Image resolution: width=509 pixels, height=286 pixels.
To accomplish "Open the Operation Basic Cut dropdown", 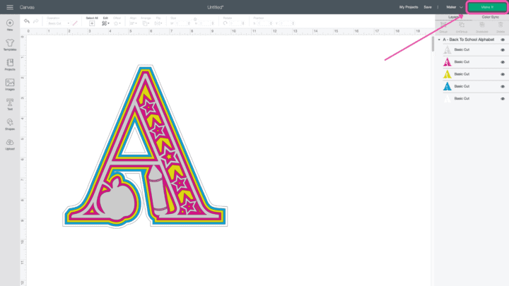I will 59,23.
